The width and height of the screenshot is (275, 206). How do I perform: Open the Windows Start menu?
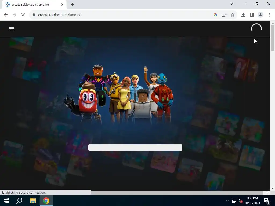[6, 201]
